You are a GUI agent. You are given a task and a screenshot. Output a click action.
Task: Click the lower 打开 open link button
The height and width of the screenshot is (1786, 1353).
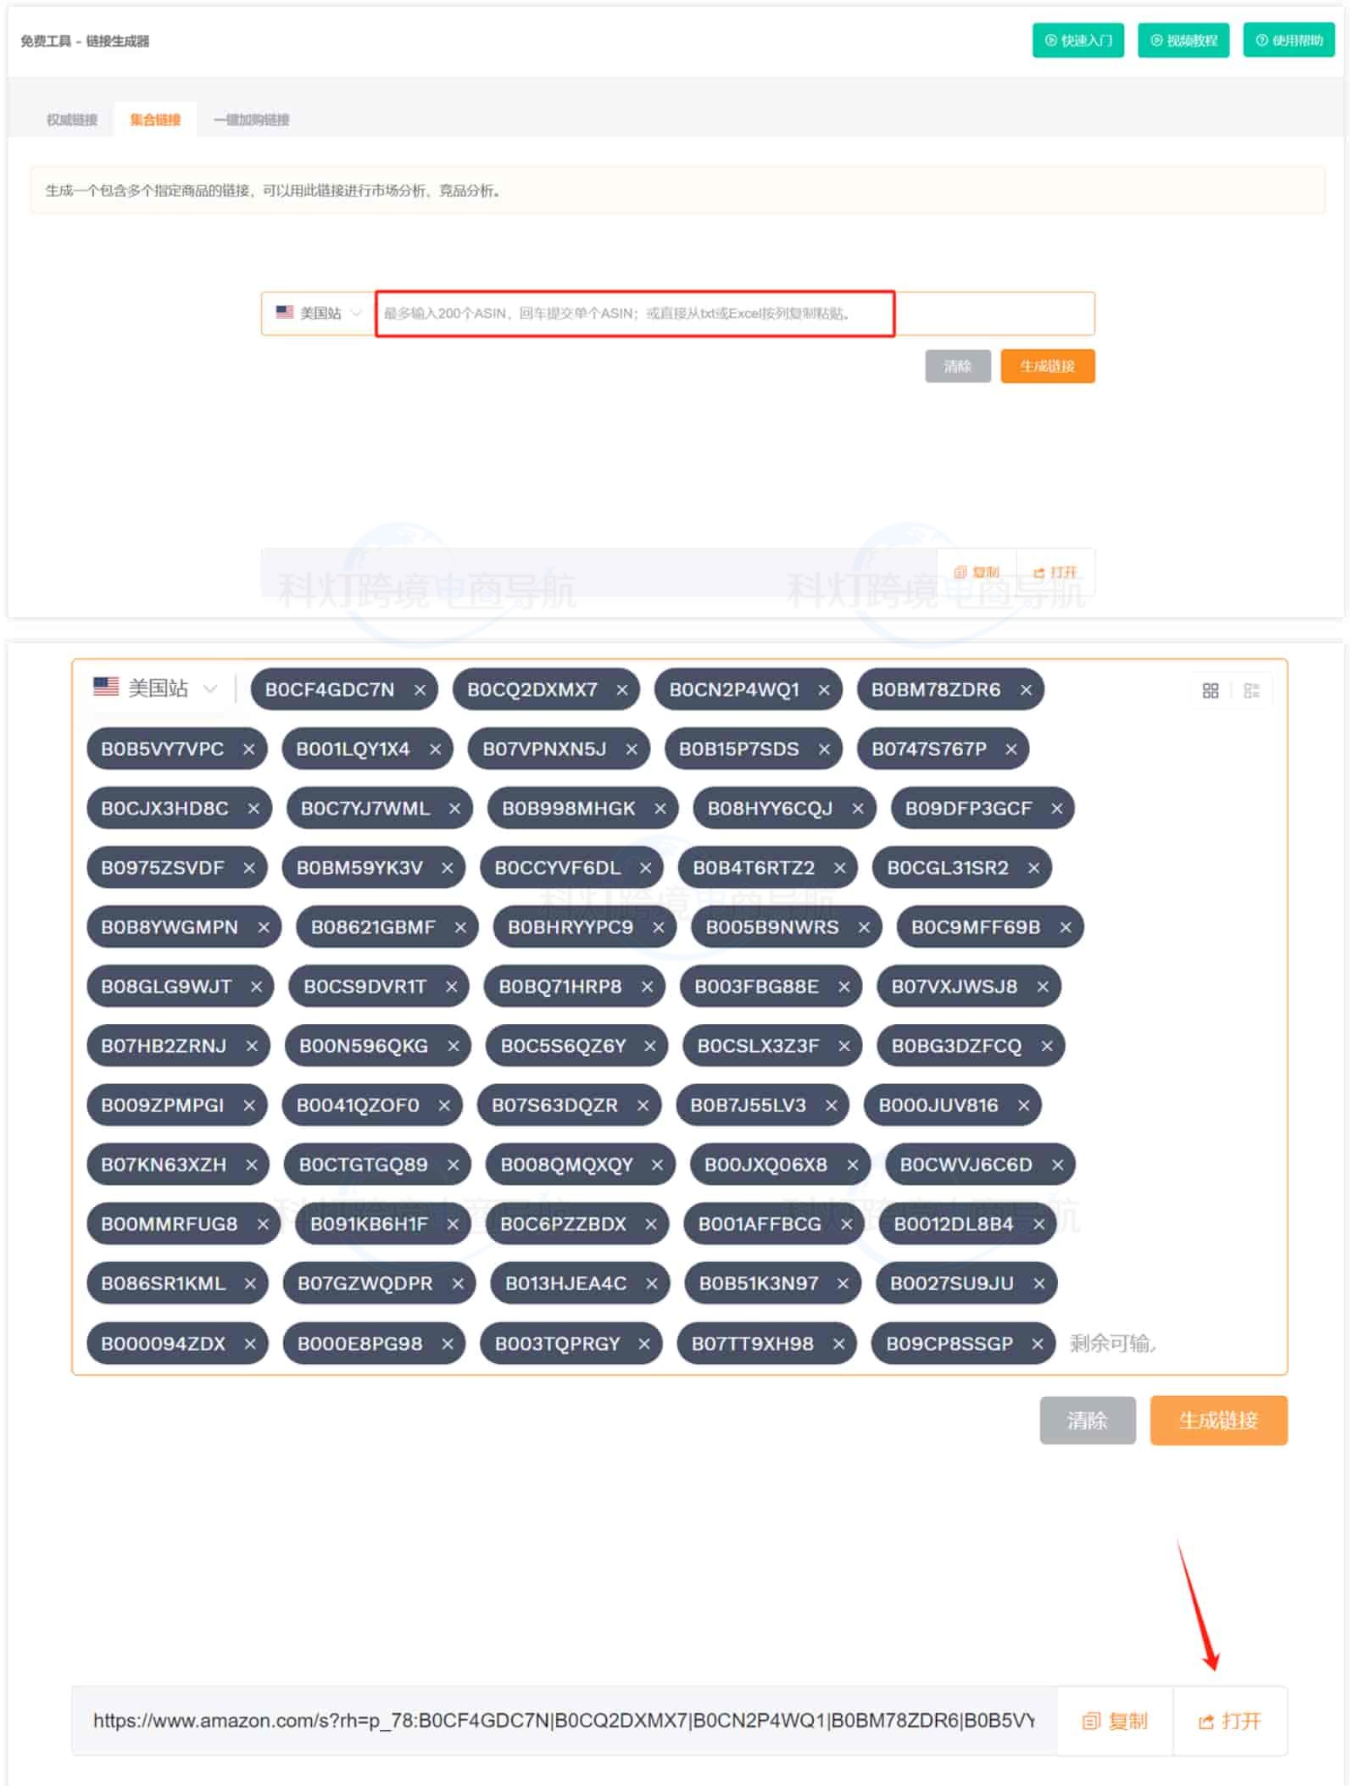tap(1230, 1721)
